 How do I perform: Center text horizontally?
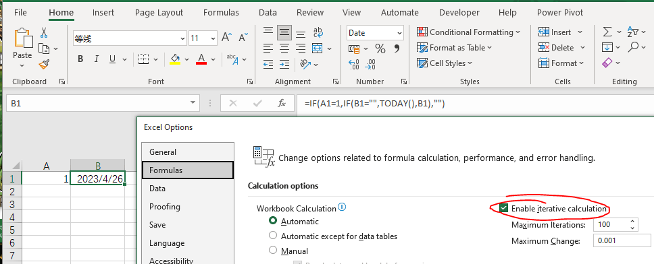click(284, 48)
